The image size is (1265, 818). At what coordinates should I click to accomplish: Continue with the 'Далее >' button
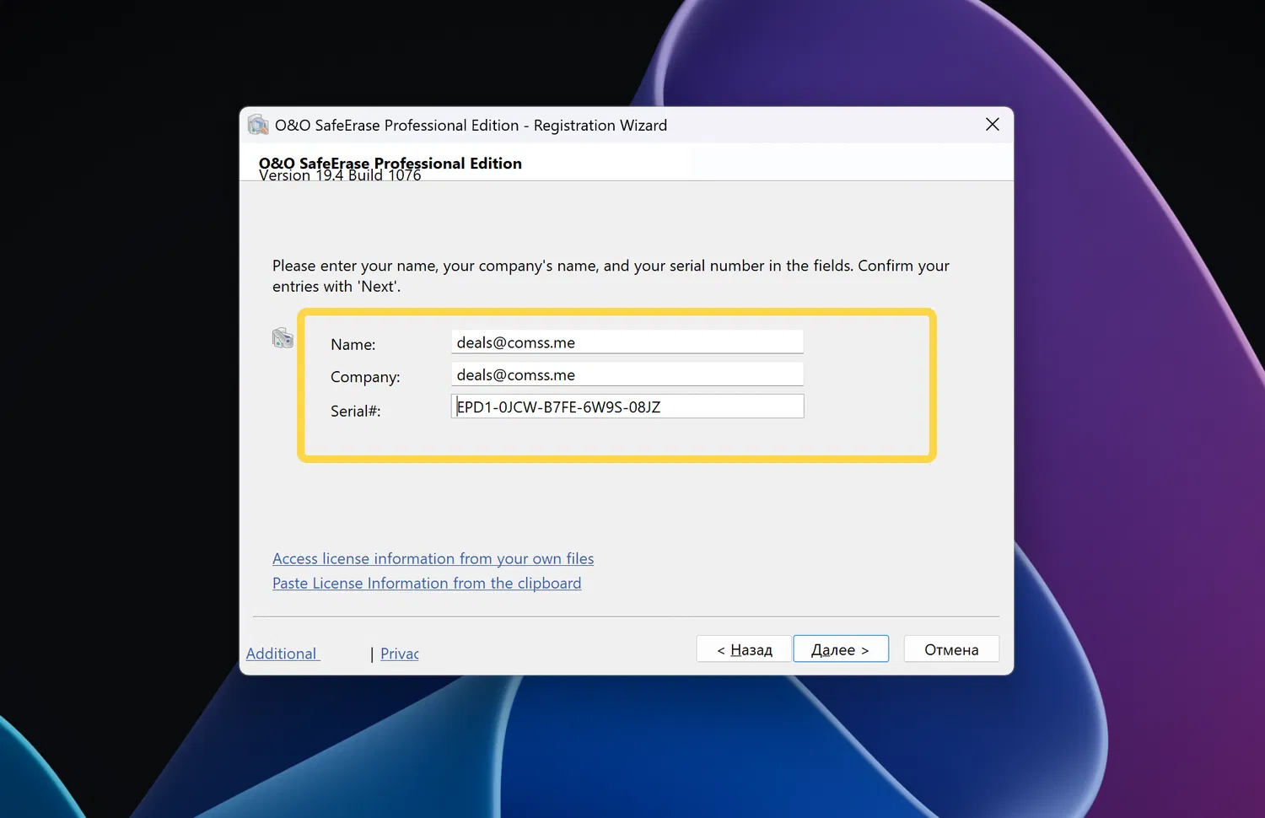(x=841, y=649)
